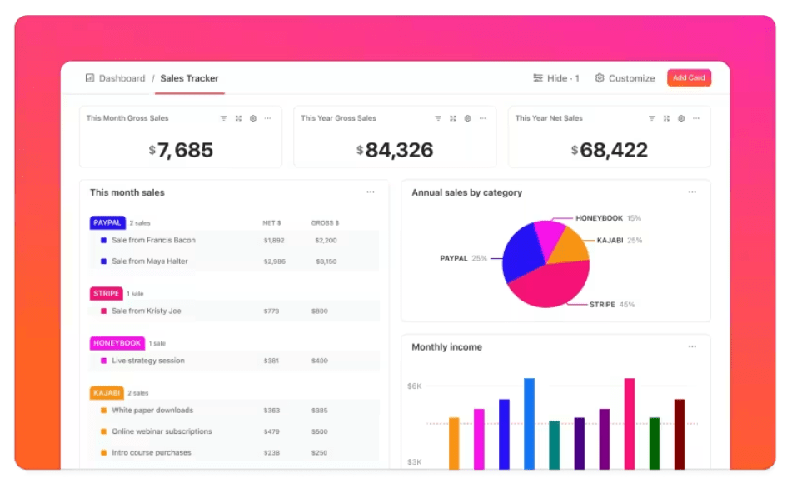The width and height of the screenshot is (797, 488).
Task: Click status square of White paper downloads
Action: (104, 411)
